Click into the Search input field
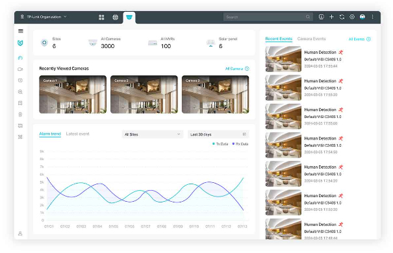This screenshot has width=393, height=253. point(268,17)
